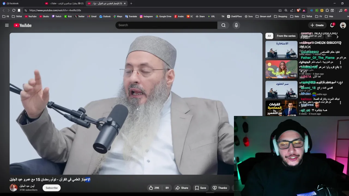The image size is (349, 196).
Task: Open the music note playlist icon
Action: 341,10
